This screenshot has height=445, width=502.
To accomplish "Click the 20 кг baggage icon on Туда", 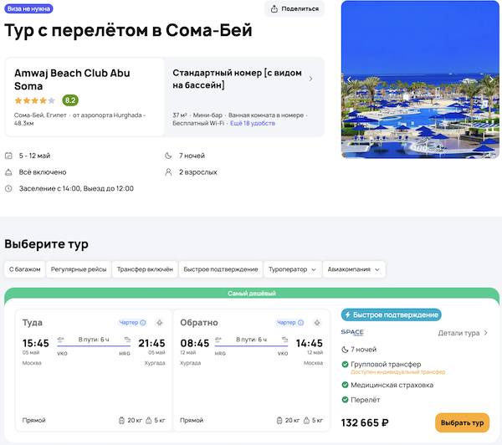I will [120, 421].
